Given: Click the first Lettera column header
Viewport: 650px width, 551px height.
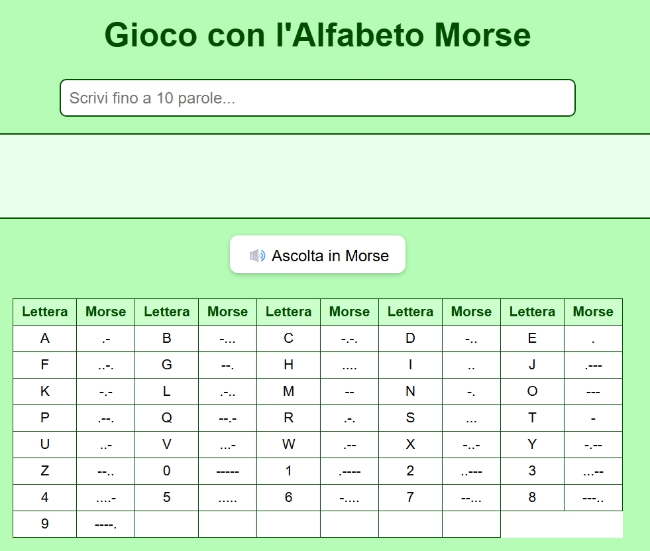Looking at the screenshot, I should pos(44,312).
